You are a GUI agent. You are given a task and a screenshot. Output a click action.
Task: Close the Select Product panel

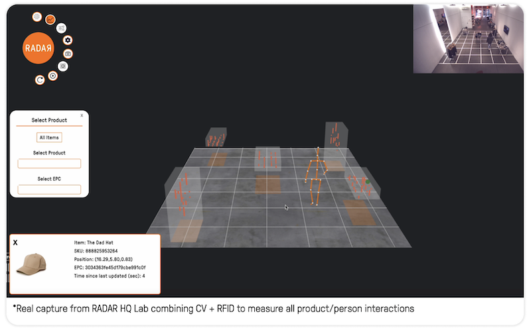pos(82,115)
